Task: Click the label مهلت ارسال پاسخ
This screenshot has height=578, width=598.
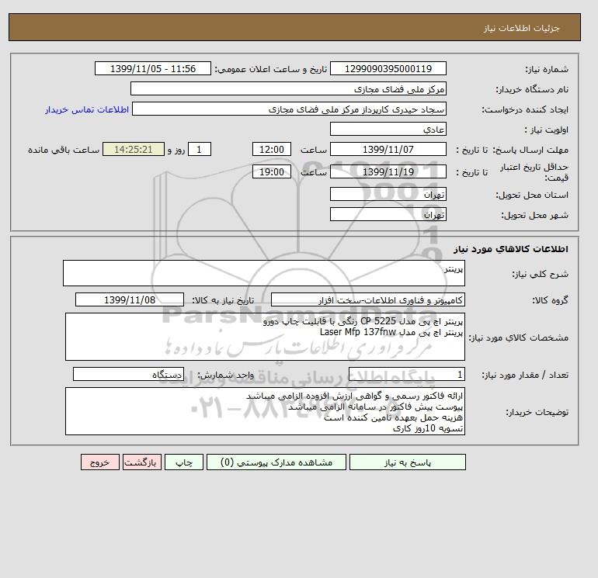Action: click(x=530, y=150)
